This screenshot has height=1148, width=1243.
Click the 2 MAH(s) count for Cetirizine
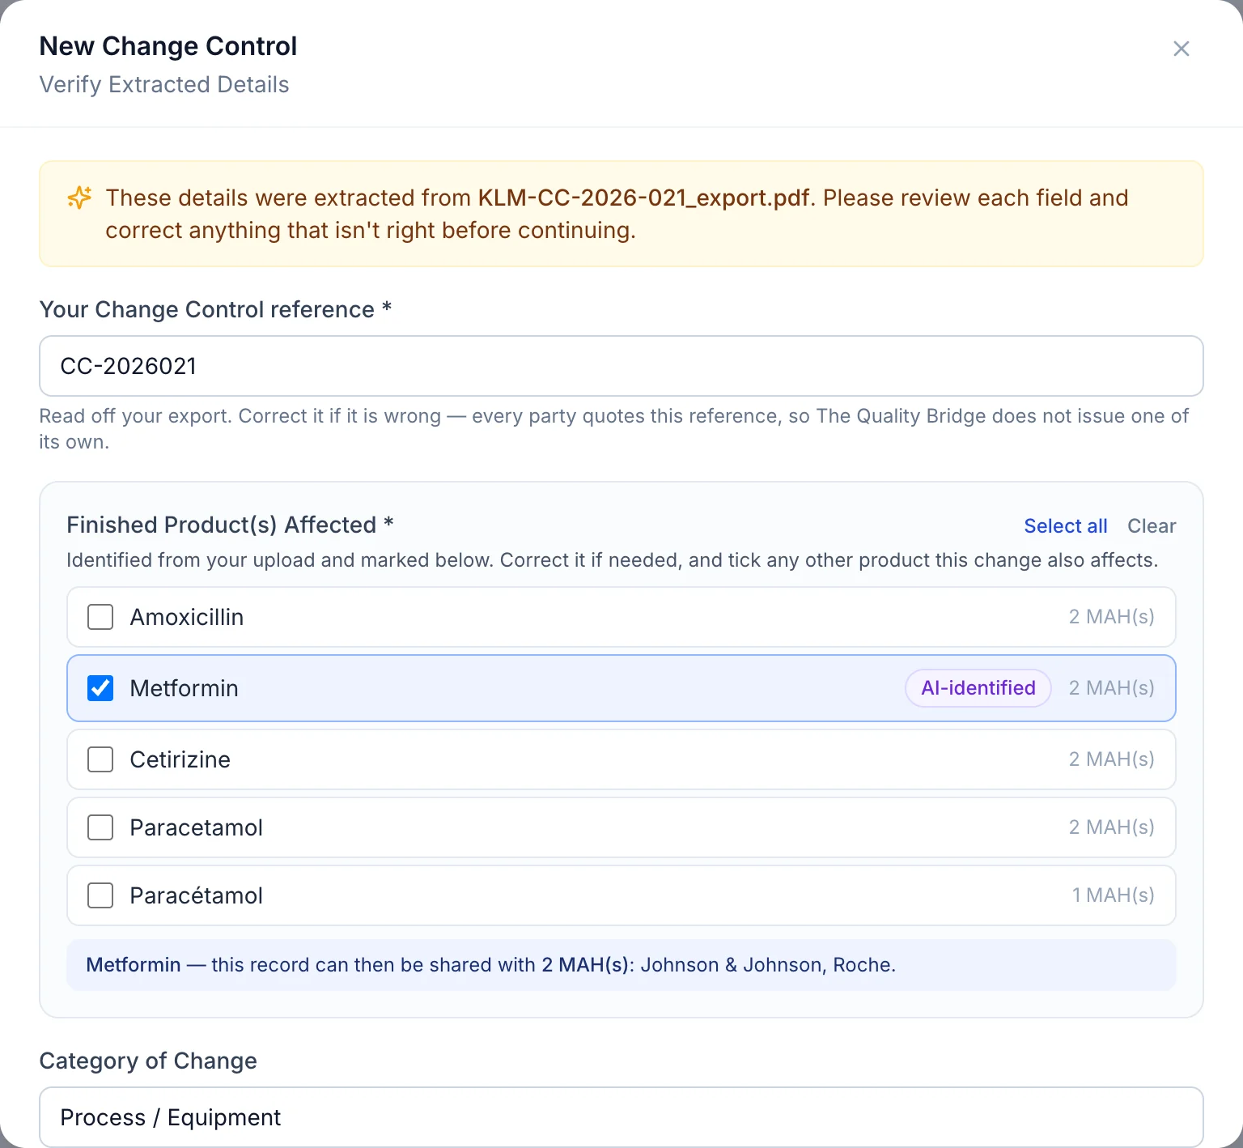1111,759
